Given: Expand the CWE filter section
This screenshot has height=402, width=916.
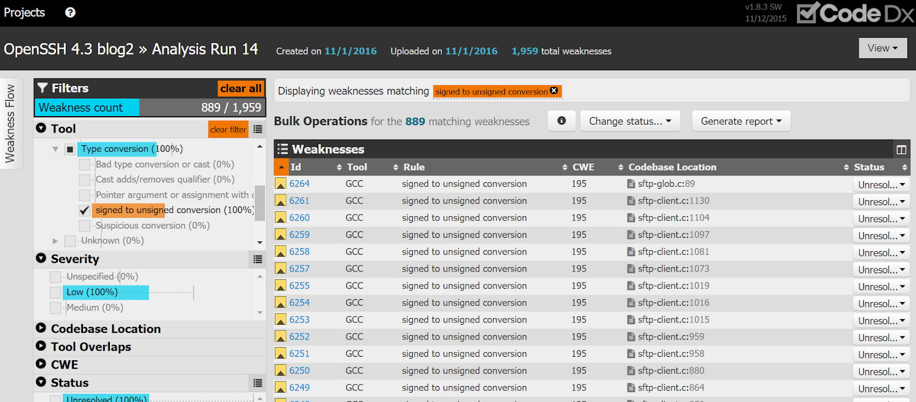Looking at the screenshot, I should (x=41, y=364).
